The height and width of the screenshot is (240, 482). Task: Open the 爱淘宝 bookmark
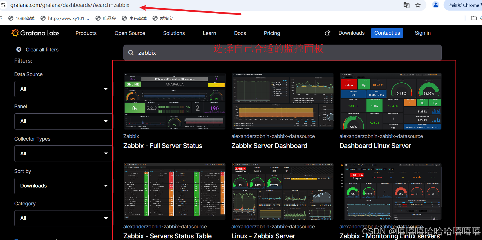click(x=163, y=18)
